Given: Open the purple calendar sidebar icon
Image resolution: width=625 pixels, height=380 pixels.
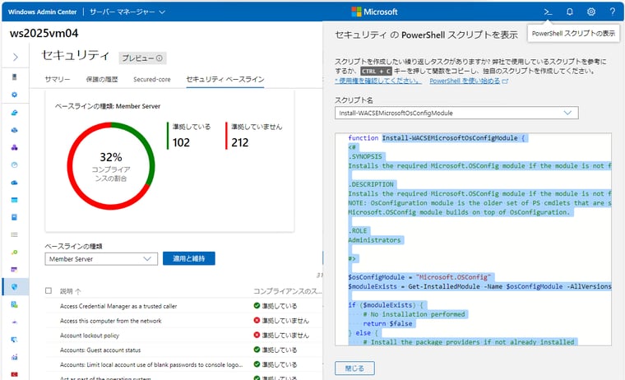Looking at the screenshot, I should click(14, 270).
